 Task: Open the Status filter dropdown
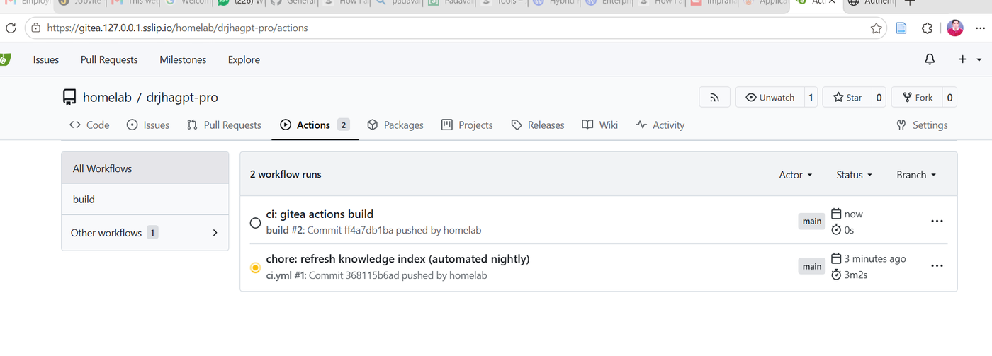[x=854, y=175]
